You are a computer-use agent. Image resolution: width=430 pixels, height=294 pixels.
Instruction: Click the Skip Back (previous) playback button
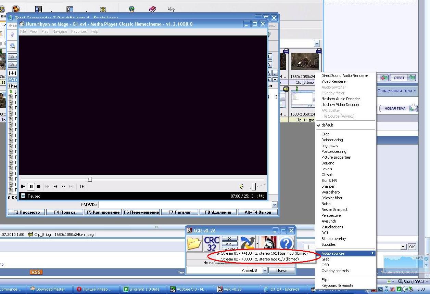(x=48, y=186)
